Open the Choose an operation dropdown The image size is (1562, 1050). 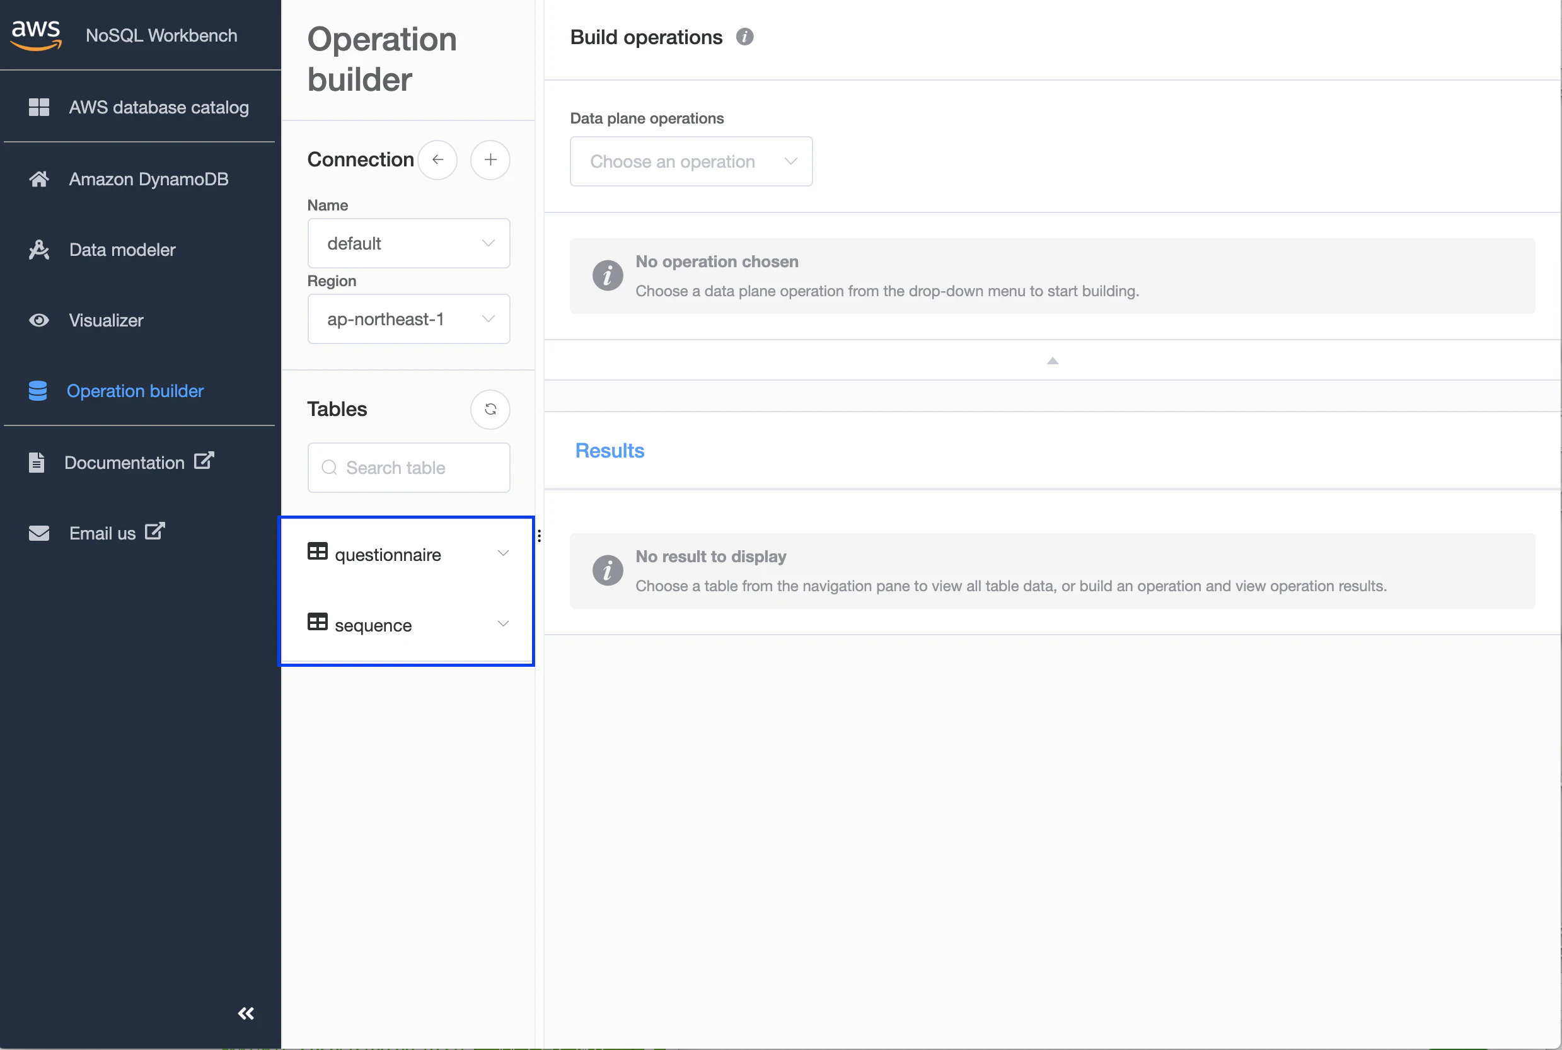pos(691,161)
